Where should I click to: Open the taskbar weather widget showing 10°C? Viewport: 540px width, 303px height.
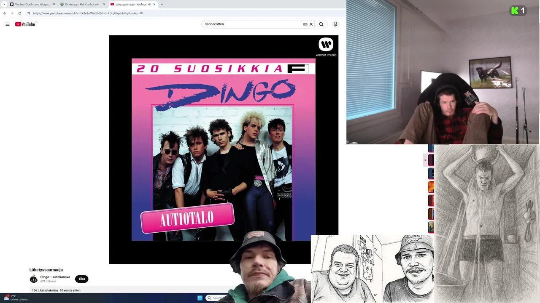click(x=15, y=298)
